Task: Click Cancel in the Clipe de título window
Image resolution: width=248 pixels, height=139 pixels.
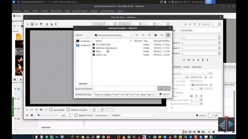Action: click(x=201, y=115)
